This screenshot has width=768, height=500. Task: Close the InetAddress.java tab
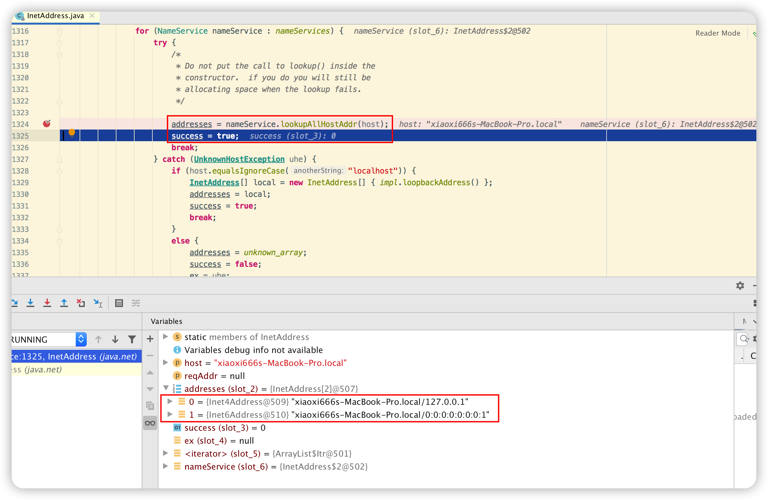[92, 16]
